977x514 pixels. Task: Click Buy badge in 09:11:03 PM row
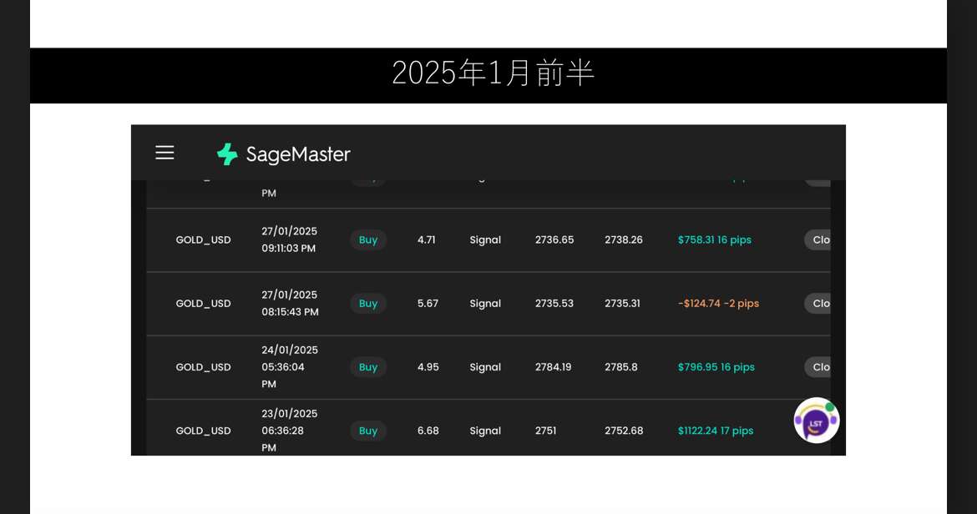368,240
